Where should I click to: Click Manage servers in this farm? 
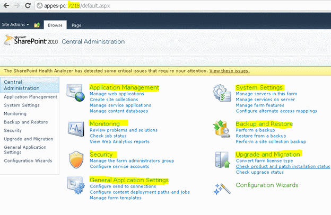click(266, 94)
